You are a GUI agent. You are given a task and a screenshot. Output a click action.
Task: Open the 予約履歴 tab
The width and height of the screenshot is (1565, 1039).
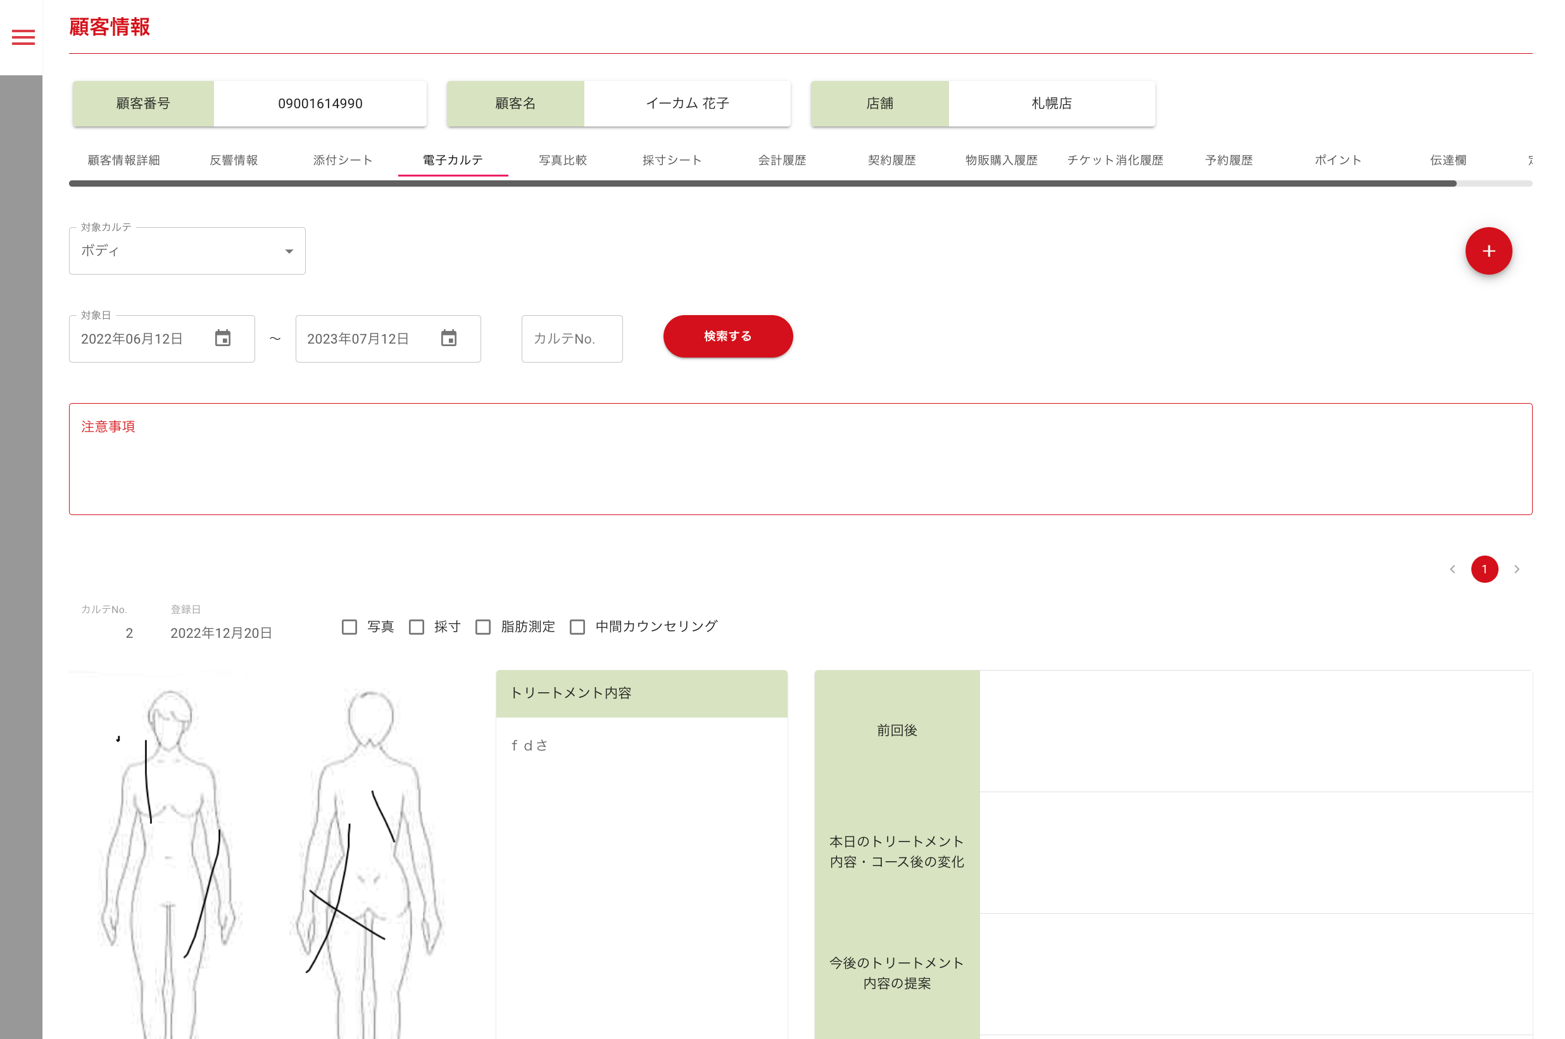pyautogui.click(x=1228, y=160)
